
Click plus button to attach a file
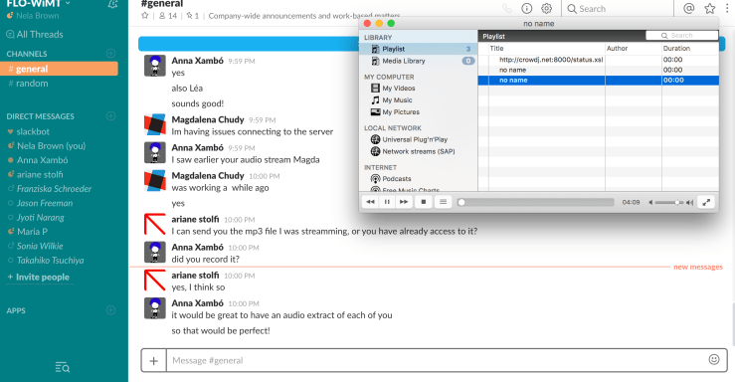click(154, 360)
